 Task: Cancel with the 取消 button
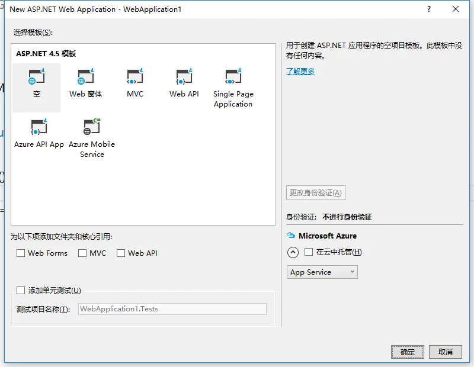(446, 352)
